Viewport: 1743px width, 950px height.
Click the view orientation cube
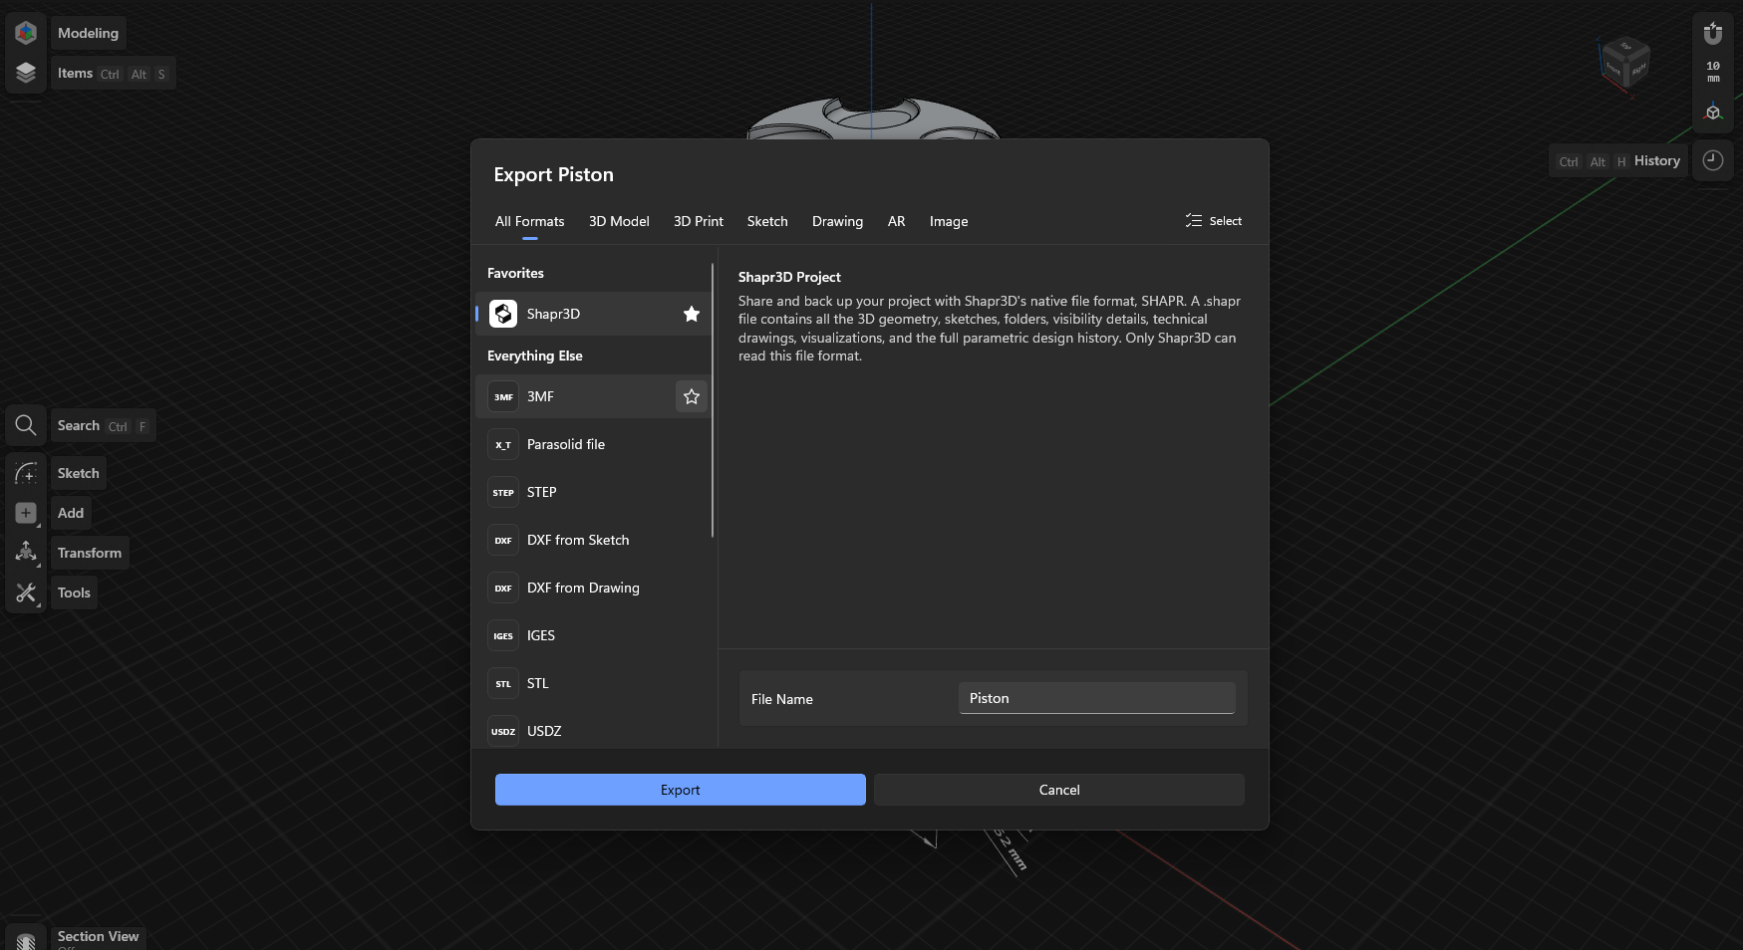(1624, 64)
